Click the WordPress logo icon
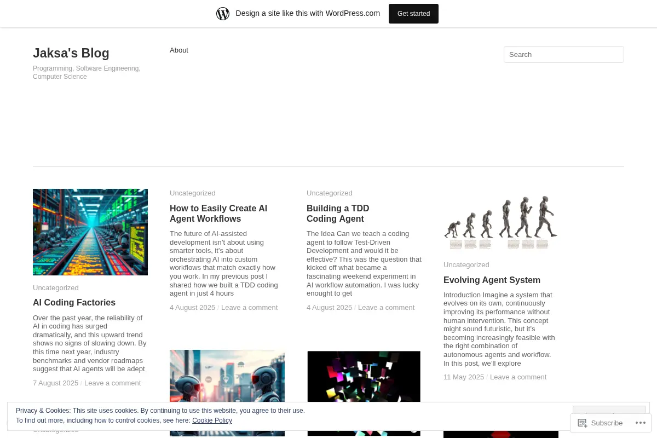 [x=223, y=14]
